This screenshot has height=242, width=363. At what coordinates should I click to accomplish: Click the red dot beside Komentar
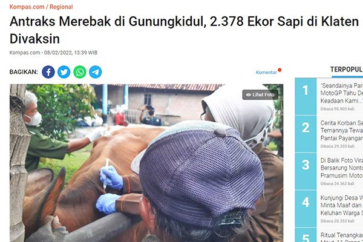point(280,70)
